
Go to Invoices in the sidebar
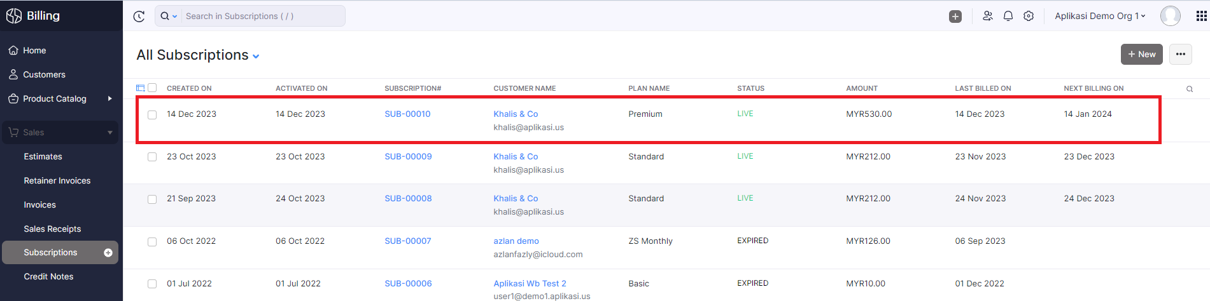coord(39,204)
